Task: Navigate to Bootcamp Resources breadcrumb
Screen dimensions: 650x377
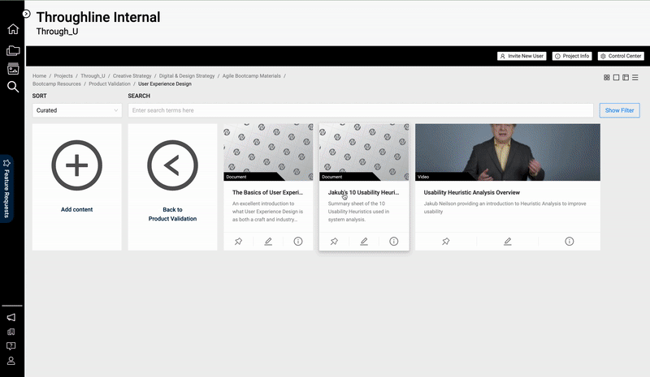Action: pos(57,84)
